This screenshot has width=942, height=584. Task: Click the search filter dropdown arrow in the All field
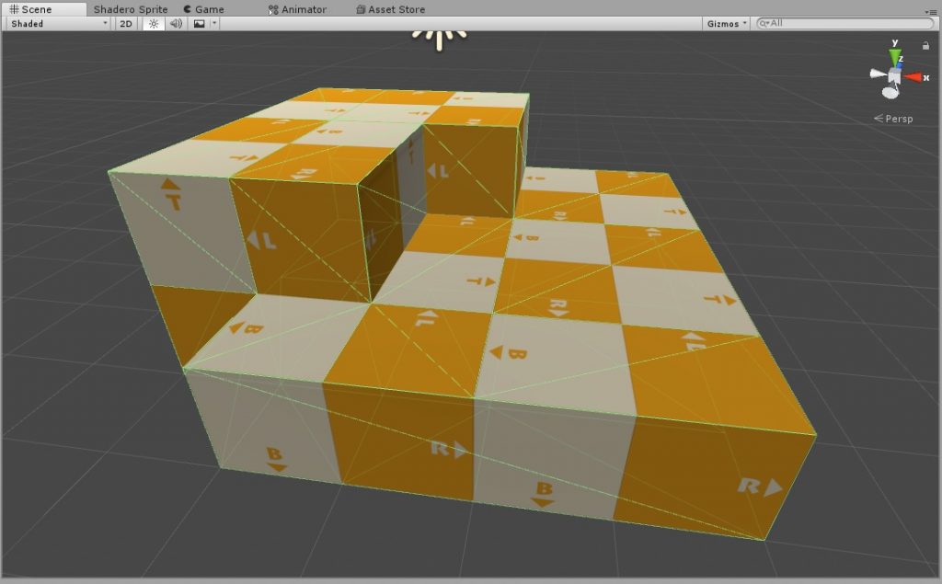pos(767,24)
